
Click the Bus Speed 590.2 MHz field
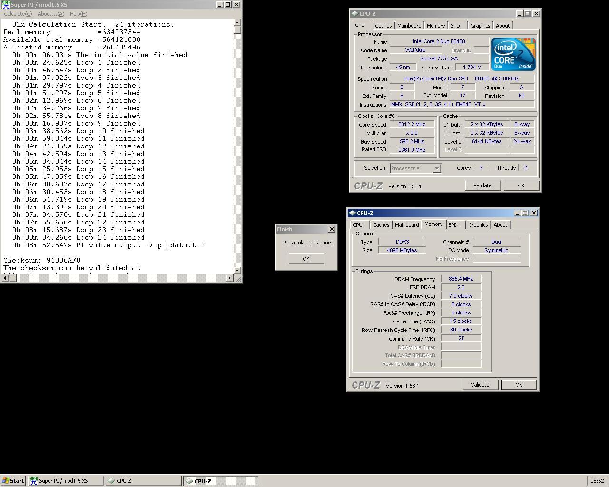coord(412,141)
